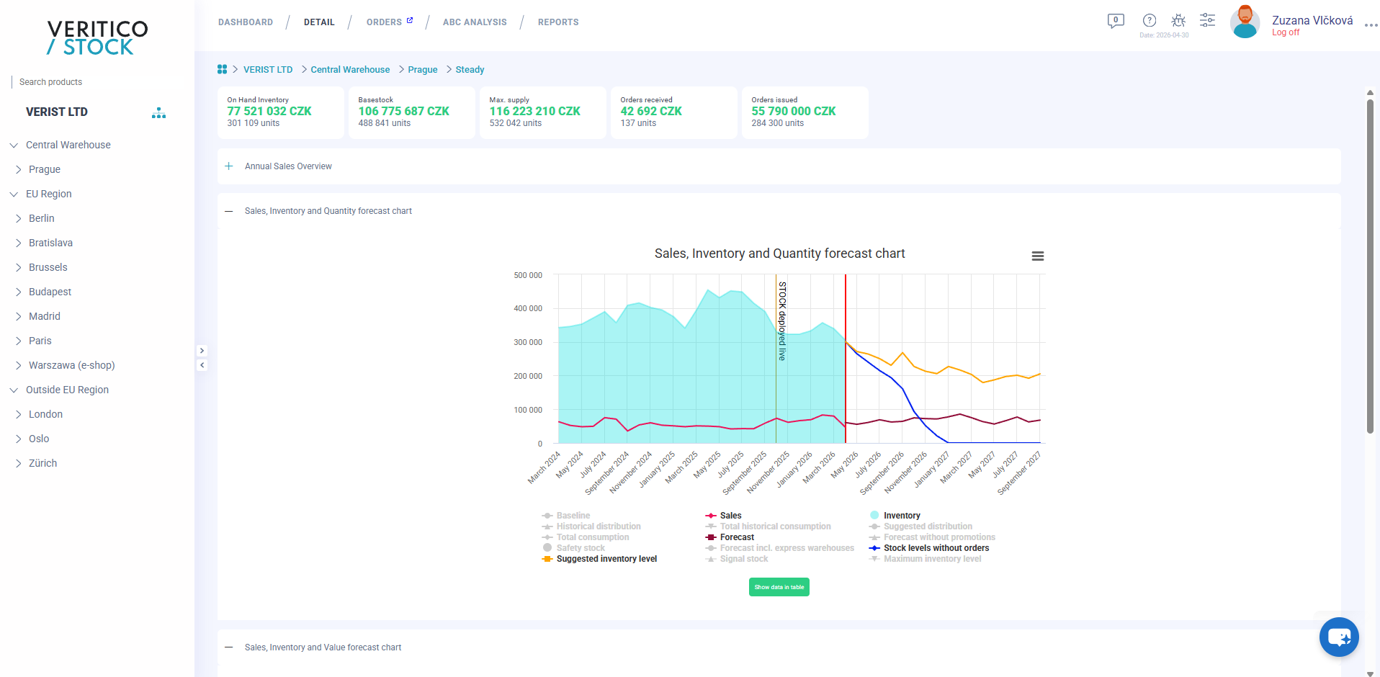The width and height of the screenshot is (1380, 677).
Task: Expand the Annual Sales Overview panel
Action: click(229, 166)
